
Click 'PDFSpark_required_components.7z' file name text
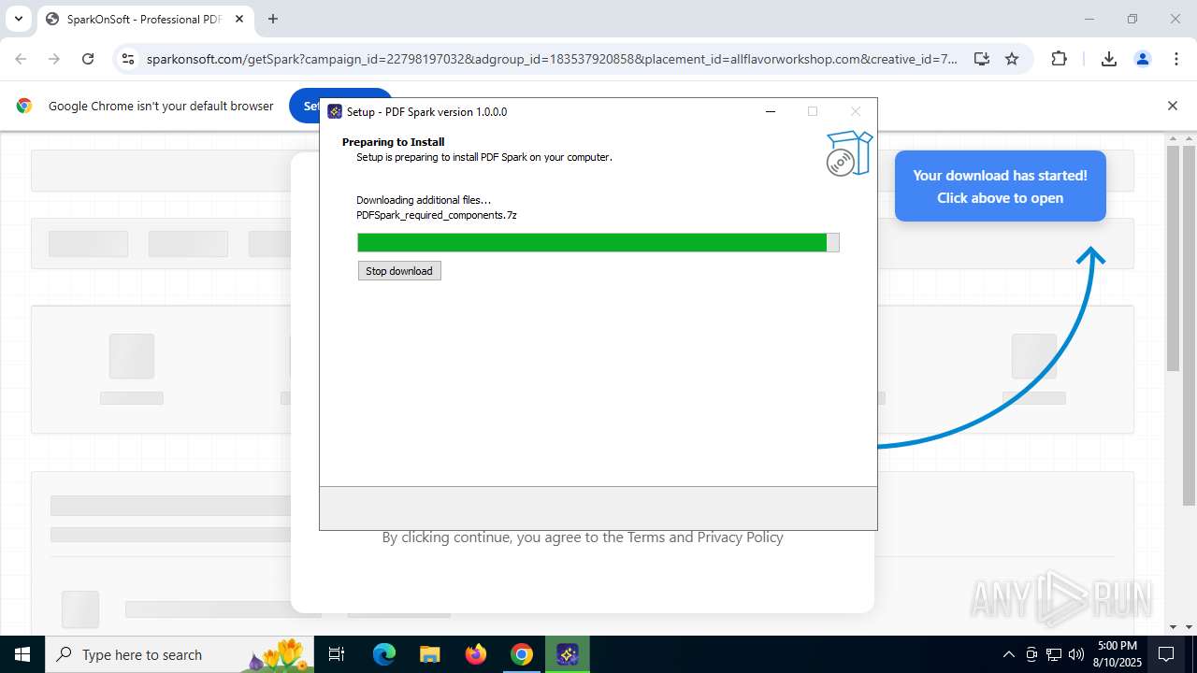(437, 215)
